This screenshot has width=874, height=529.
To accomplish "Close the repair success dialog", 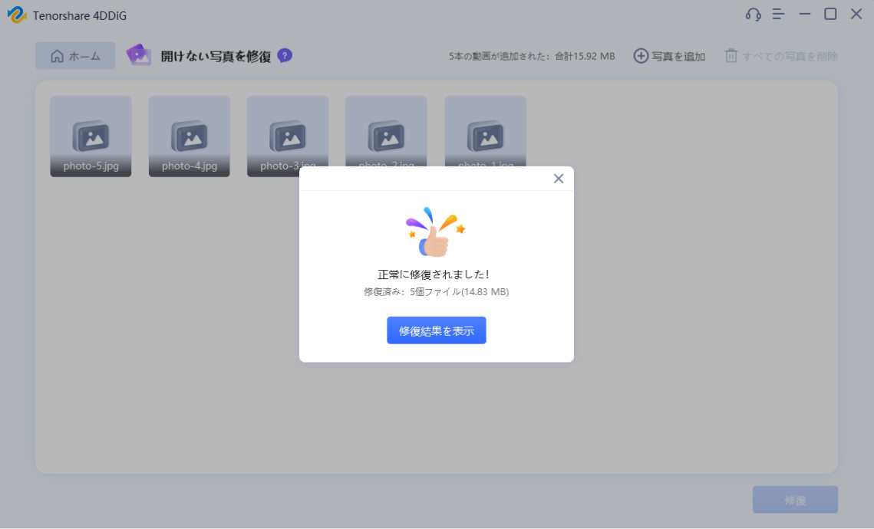I will [x=558, y=178].
